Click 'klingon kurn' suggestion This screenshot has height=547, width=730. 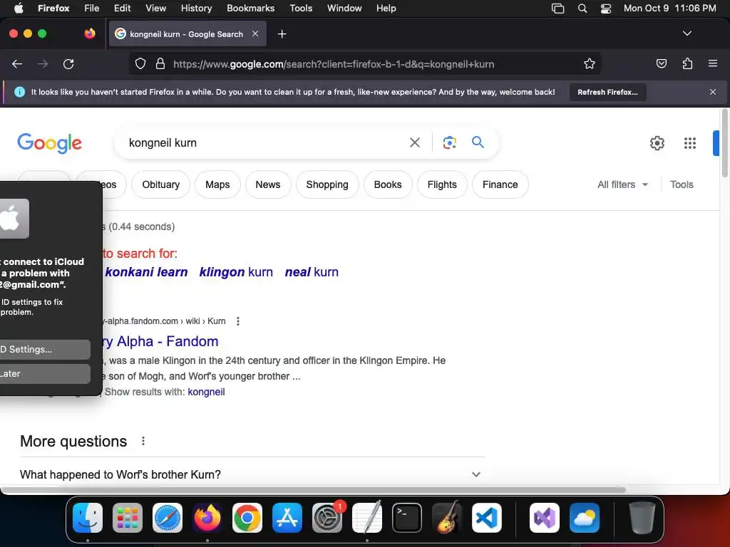[236, 272]
